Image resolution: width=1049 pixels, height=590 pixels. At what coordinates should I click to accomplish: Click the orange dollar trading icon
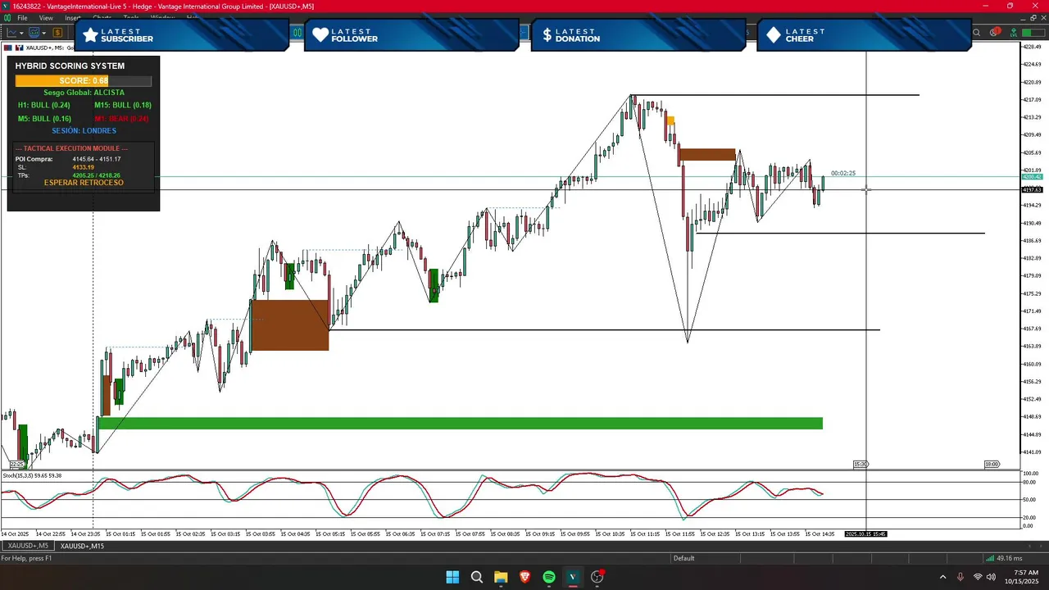coord(57,33)
